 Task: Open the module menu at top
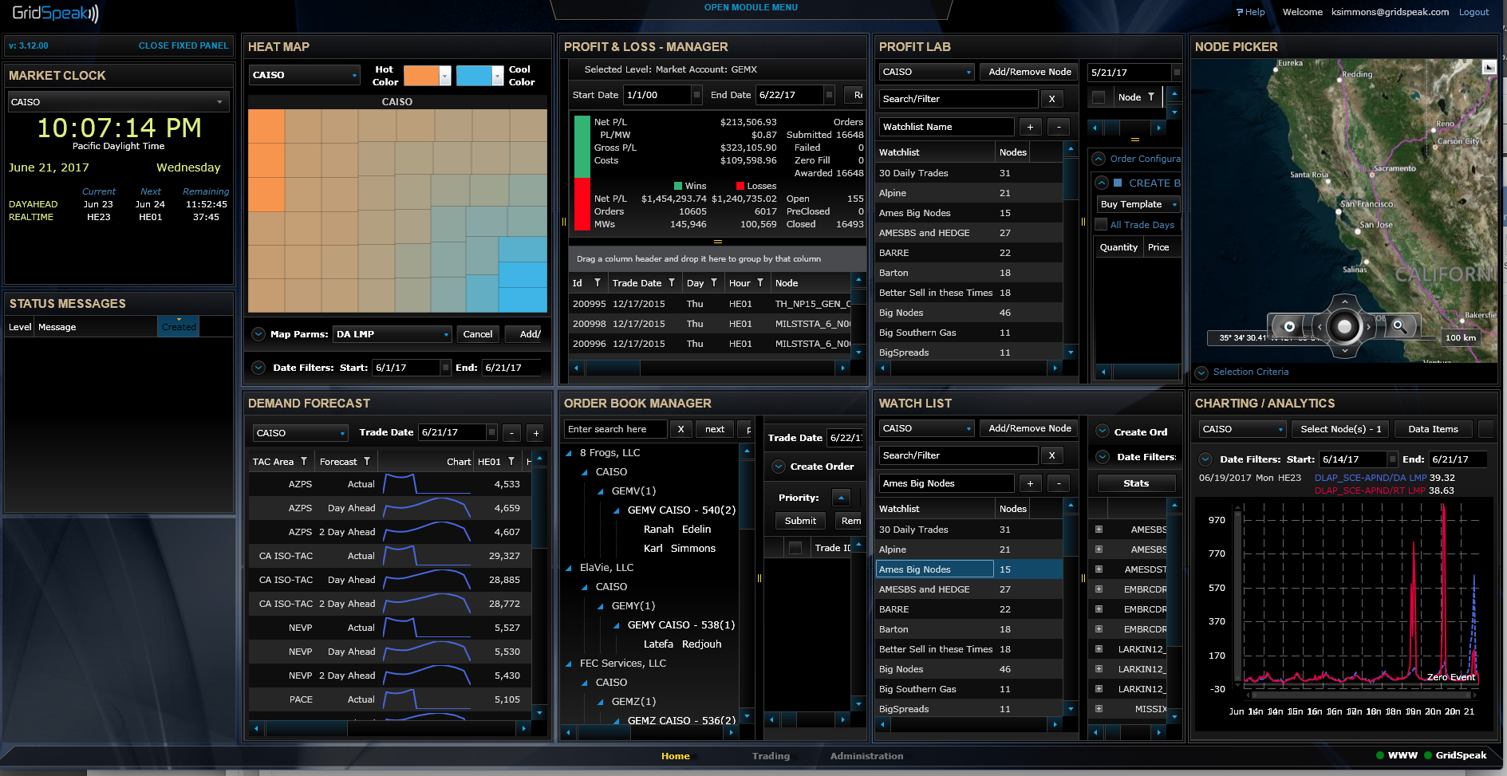coord(751,7)
